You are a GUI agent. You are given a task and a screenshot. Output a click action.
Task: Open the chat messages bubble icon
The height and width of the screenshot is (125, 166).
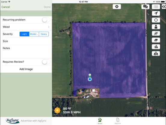(145, 7)
